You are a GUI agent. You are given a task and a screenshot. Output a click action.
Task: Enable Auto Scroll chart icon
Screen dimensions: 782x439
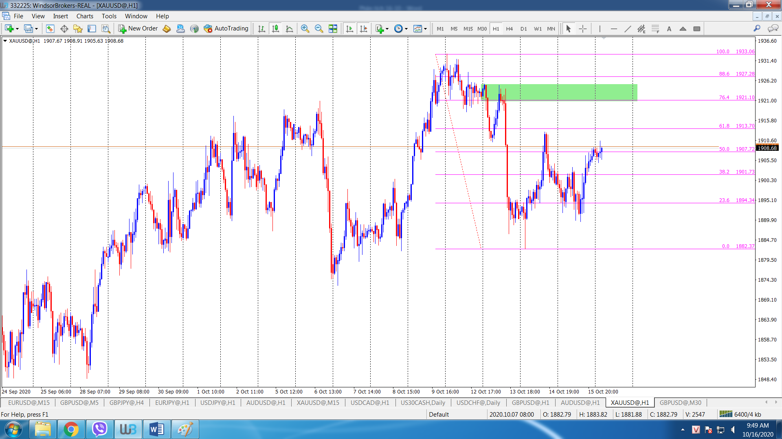point(349,28)
